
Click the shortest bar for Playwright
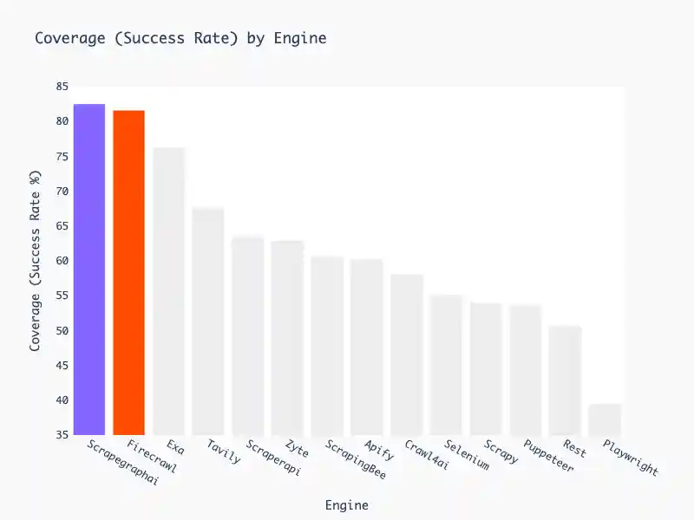[x=605, y=419]
